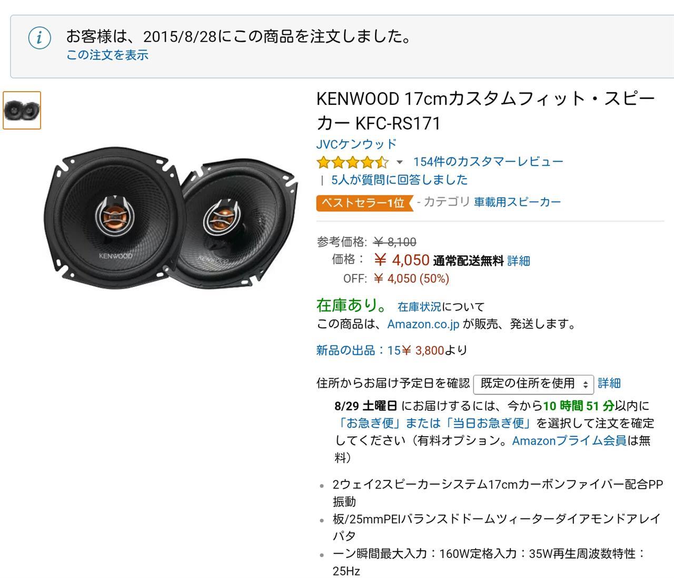Open the 在庫状況 link
Image resolution: width=674 pixels, height=578 pixels.
pos(419,307)
